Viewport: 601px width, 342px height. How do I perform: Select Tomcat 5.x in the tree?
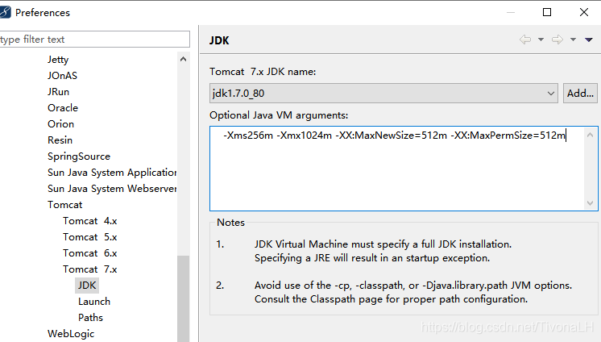[x=89, y=237]
